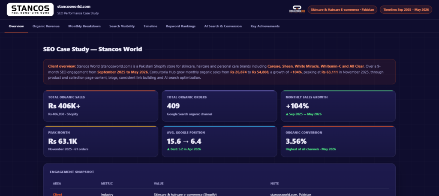This screenshot has width=439, height=196.
Task: Click the Skincare & Haircare E-commerce badge
Action: coord(343,9)
